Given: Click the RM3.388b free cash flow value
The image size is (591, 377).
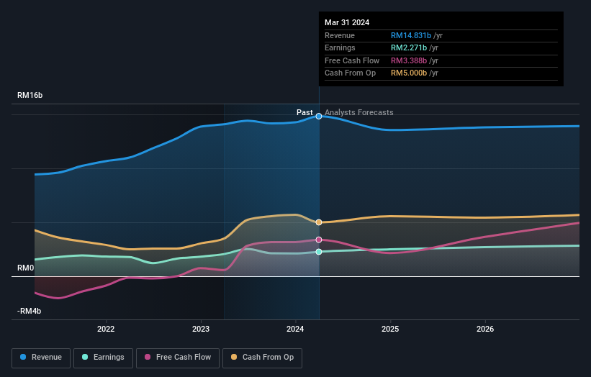Looking at the screenshot, I should (409, 60).
